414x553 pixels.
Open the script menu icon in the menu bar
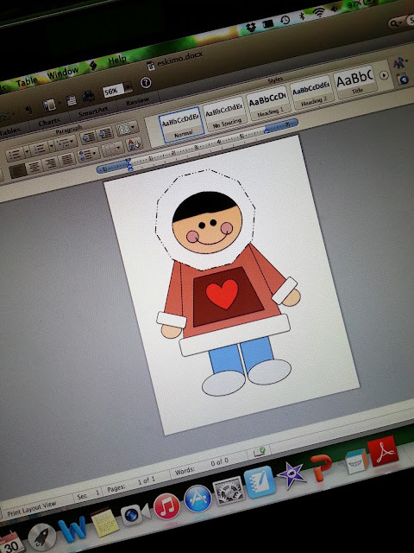[93, 66]
